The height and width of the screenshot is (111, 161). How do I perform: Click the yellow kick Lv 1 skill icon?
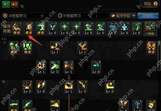(55, 48)
